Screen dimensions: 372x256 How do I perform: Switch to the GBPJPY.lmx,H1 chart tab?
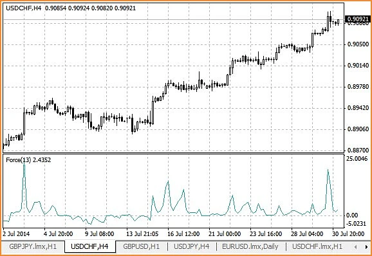click(x=33, y=246)
